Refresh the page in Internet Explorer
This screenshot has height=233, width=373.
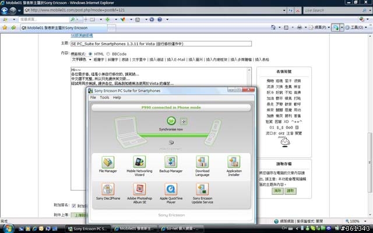(290, 10)
